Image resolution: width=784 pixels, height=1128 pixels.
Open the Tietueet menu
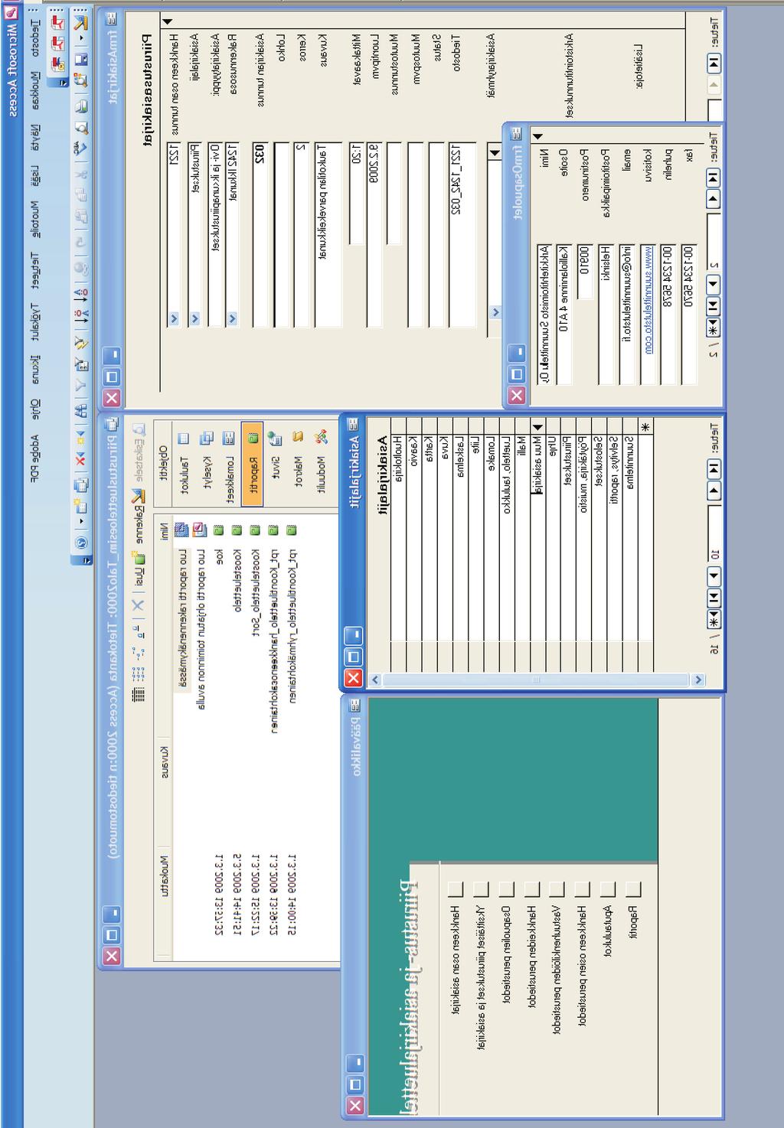[35, 270]
